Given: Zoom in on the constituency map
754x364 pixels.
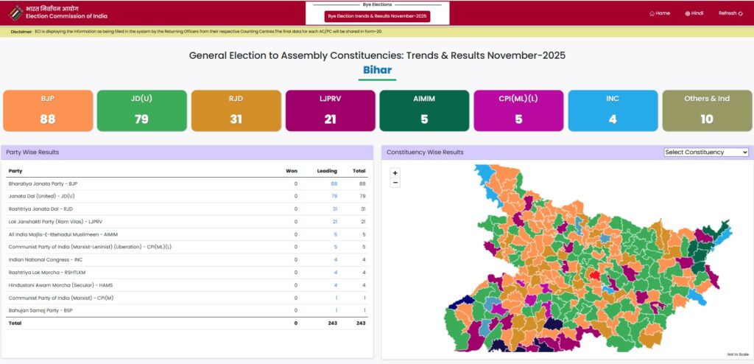Looking at the screenshot, I should tap(395, 173).
